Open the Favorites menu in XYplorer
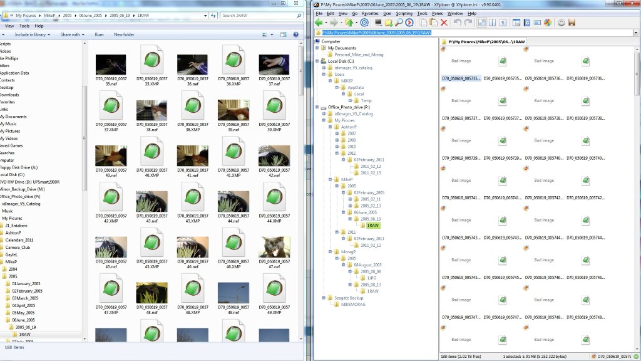641x361 pixels. (x=370, y=13)
